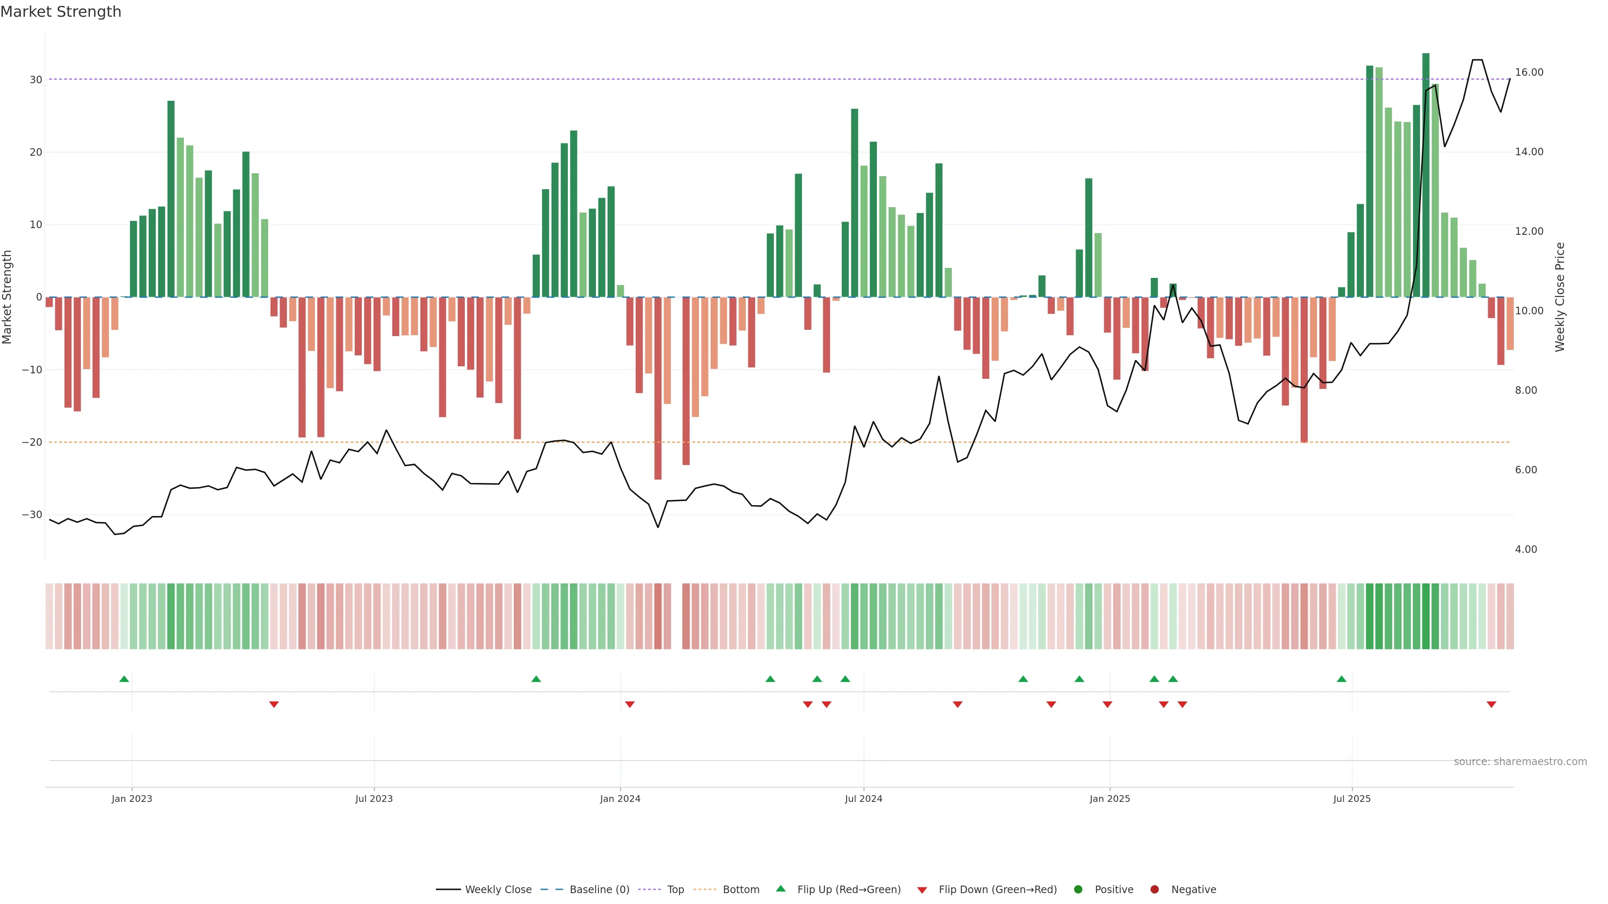Screen dimensions: 1608x904
Task: Click the Market Strength chart title
Action: (x=61, y=12)
